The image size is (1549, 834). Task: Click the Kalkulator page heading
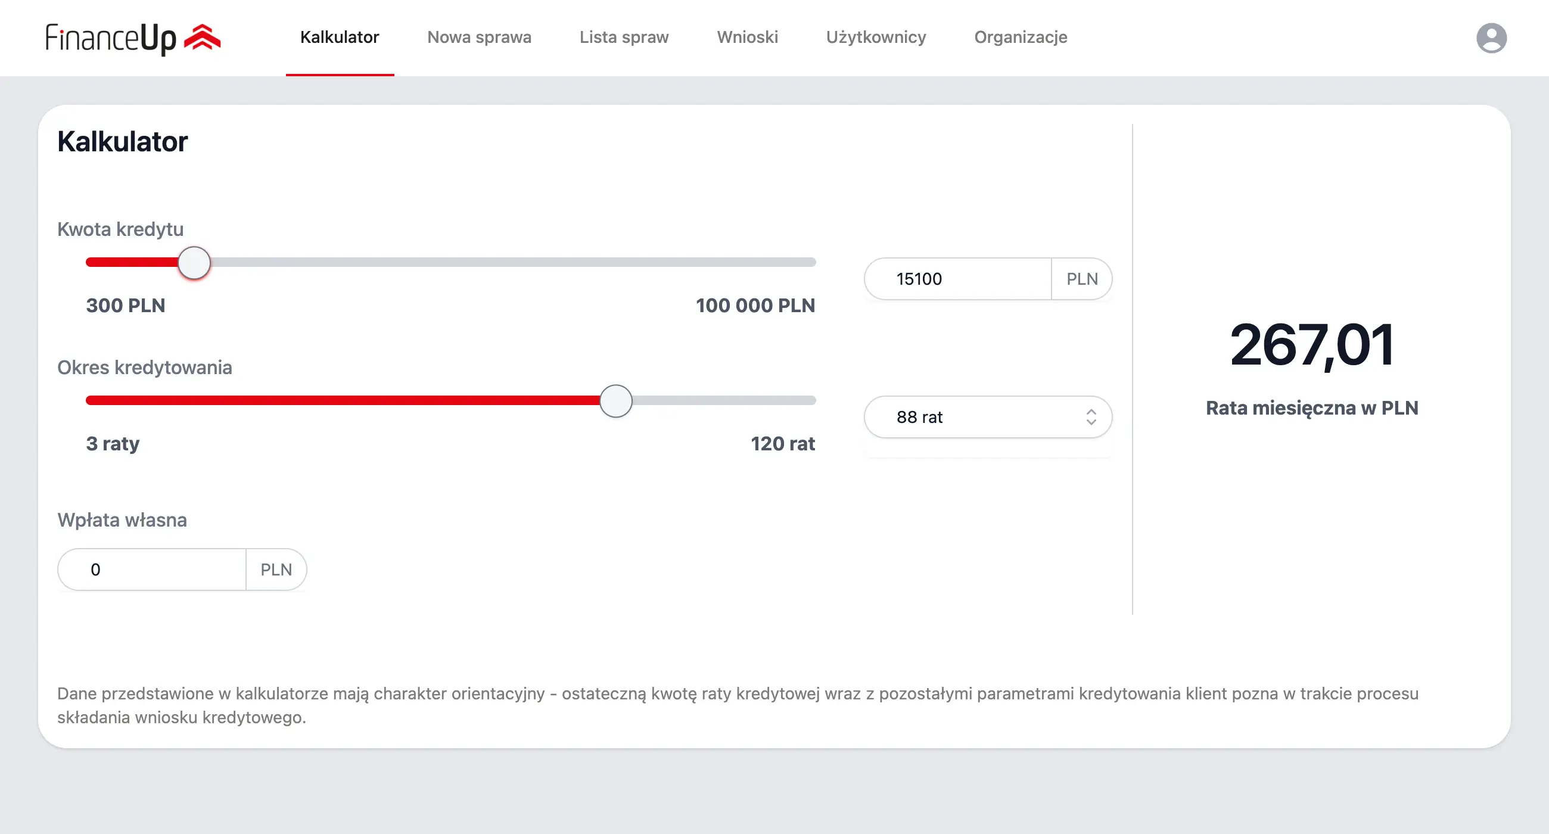pos(123,142)
